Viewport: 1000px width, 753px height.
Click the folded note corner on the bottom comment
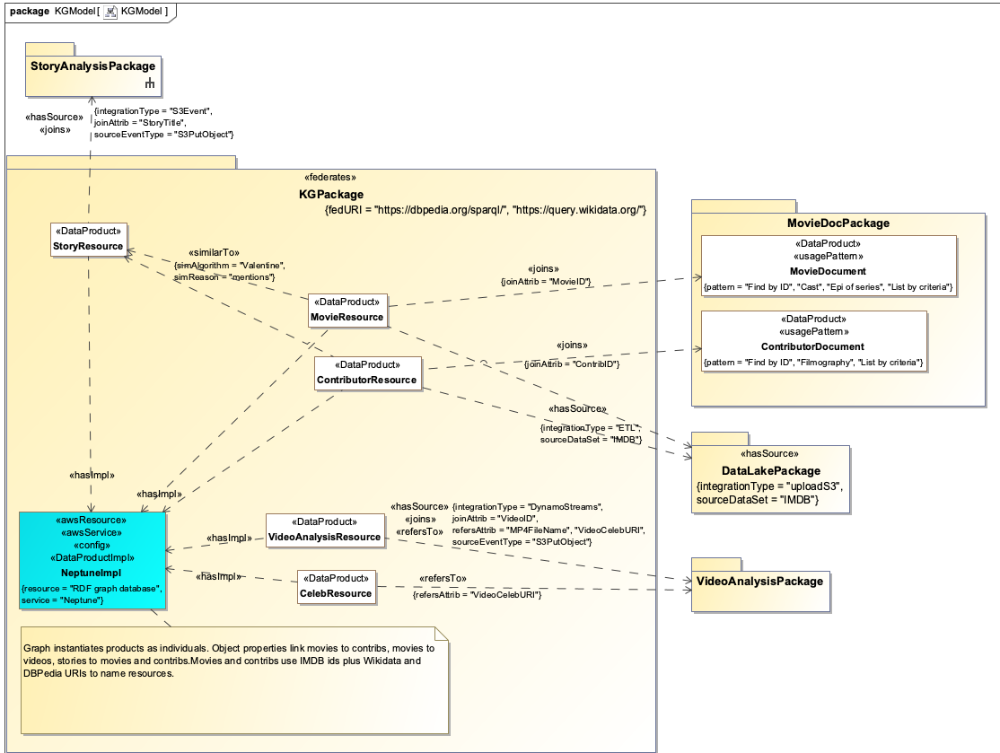[443, 634]
